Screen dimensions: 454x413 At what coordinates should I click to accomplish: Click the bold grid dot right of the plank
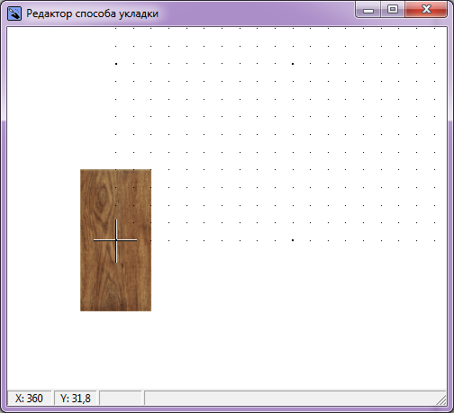(x=293, y=240)
